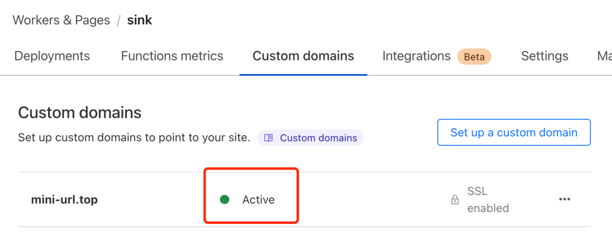This screenshot has height=241, width=612.
Task: Navigate to Workers & Pages breadcrumb
Action: (x=61, y=20)
